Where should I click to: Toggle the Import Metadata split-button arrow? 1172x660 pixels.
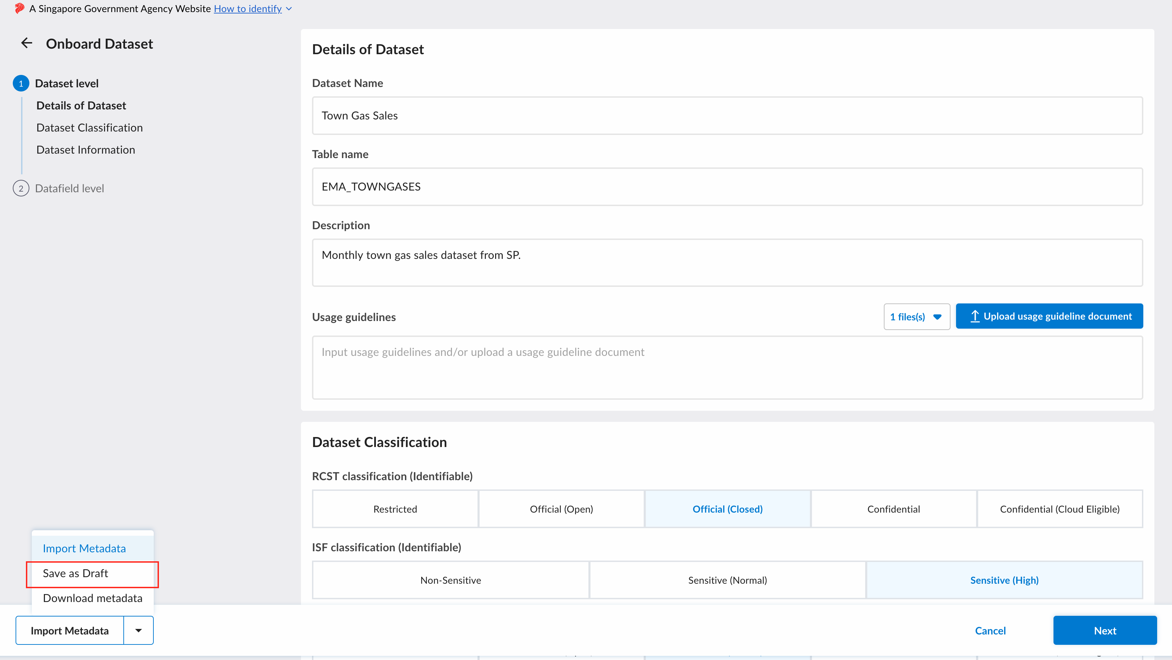pyautogui.click(x=138, y=630)
